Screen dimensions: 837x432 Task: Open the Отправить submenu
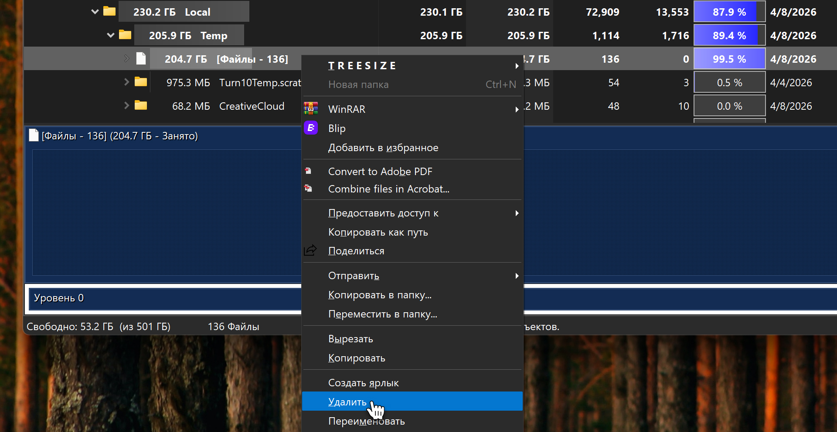(354, 276)
